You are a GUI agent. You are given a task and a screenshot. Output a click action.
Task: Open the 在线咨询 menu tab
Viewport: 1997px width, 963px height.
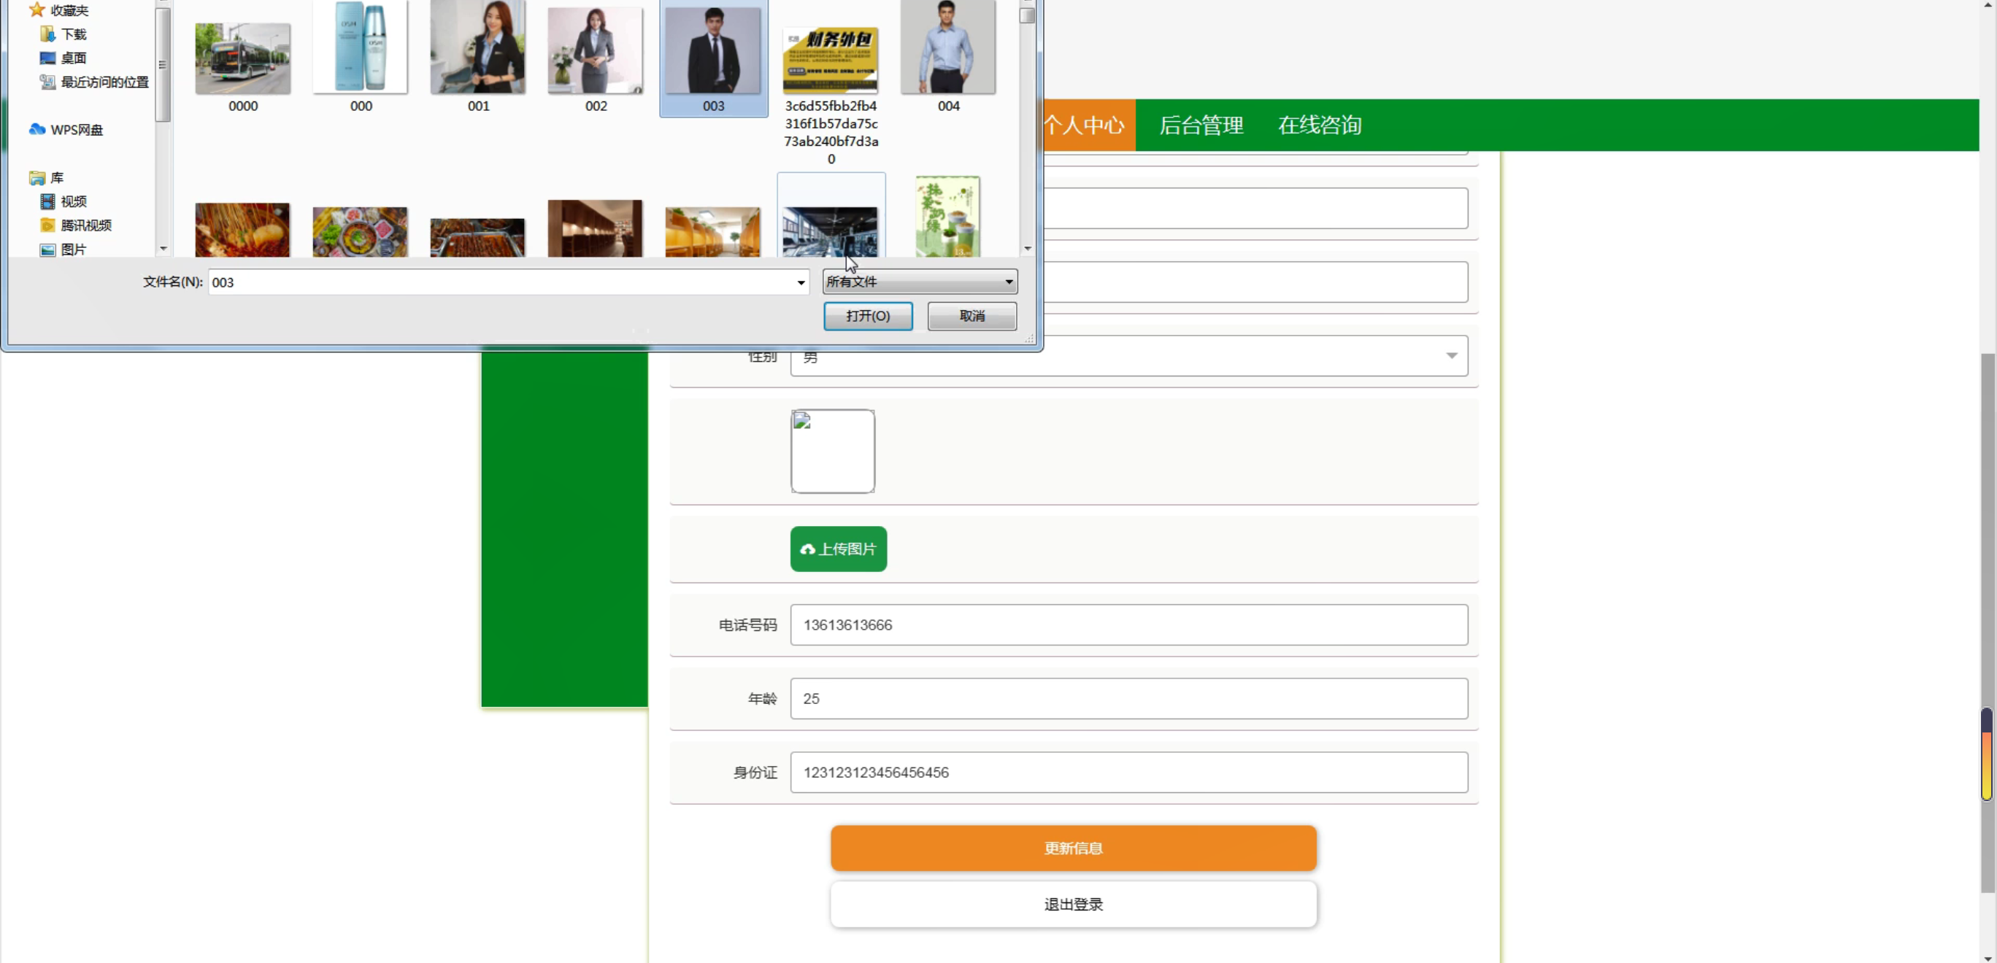(x=1320, y=125)
